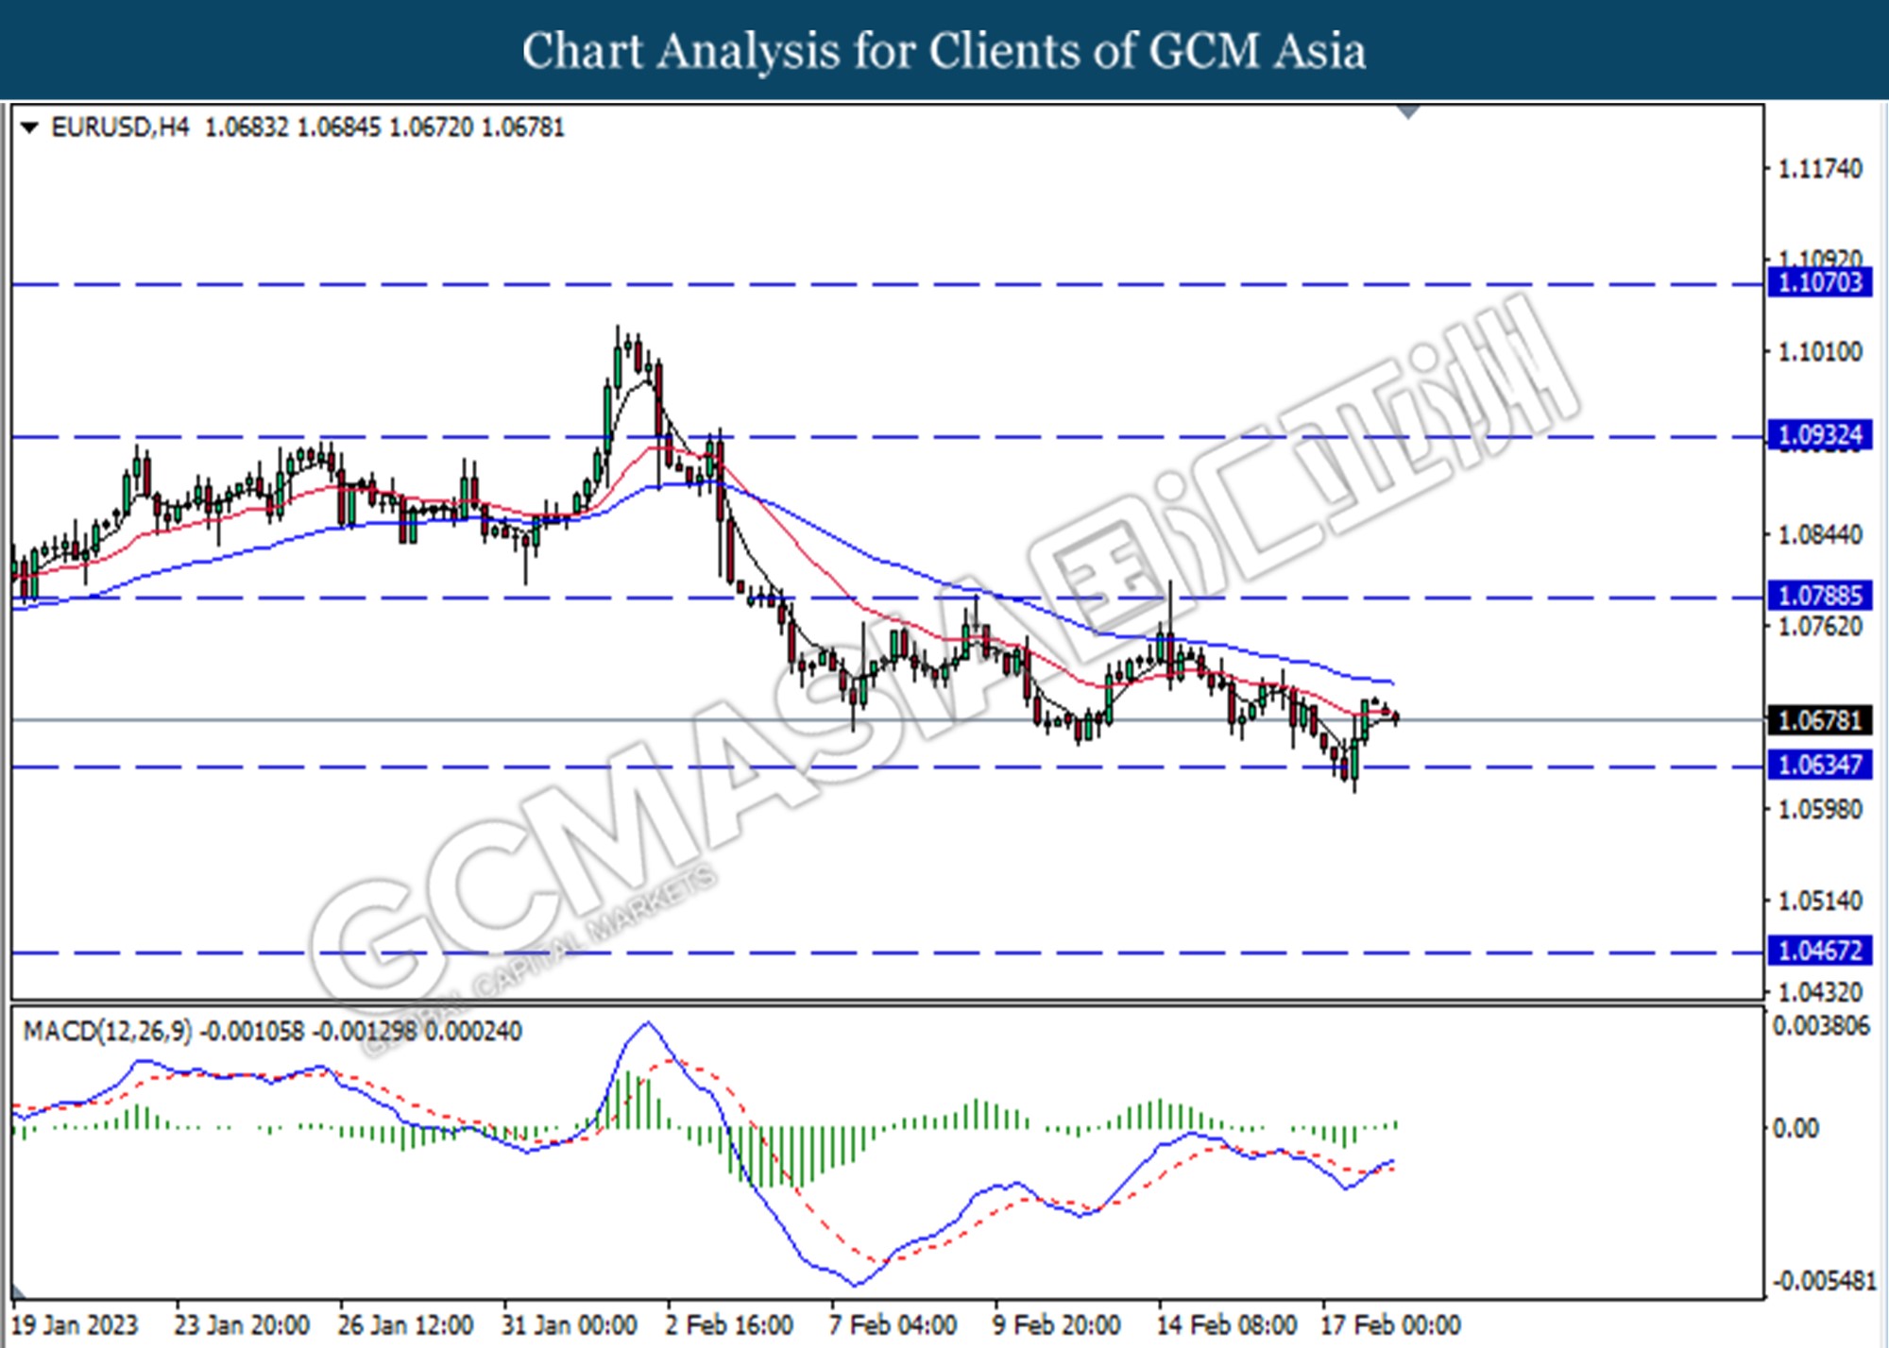Click the 9 Feb 20:00 time label
This screenshot has height=1348, width=1889.
click(x=1057, y=1325)
